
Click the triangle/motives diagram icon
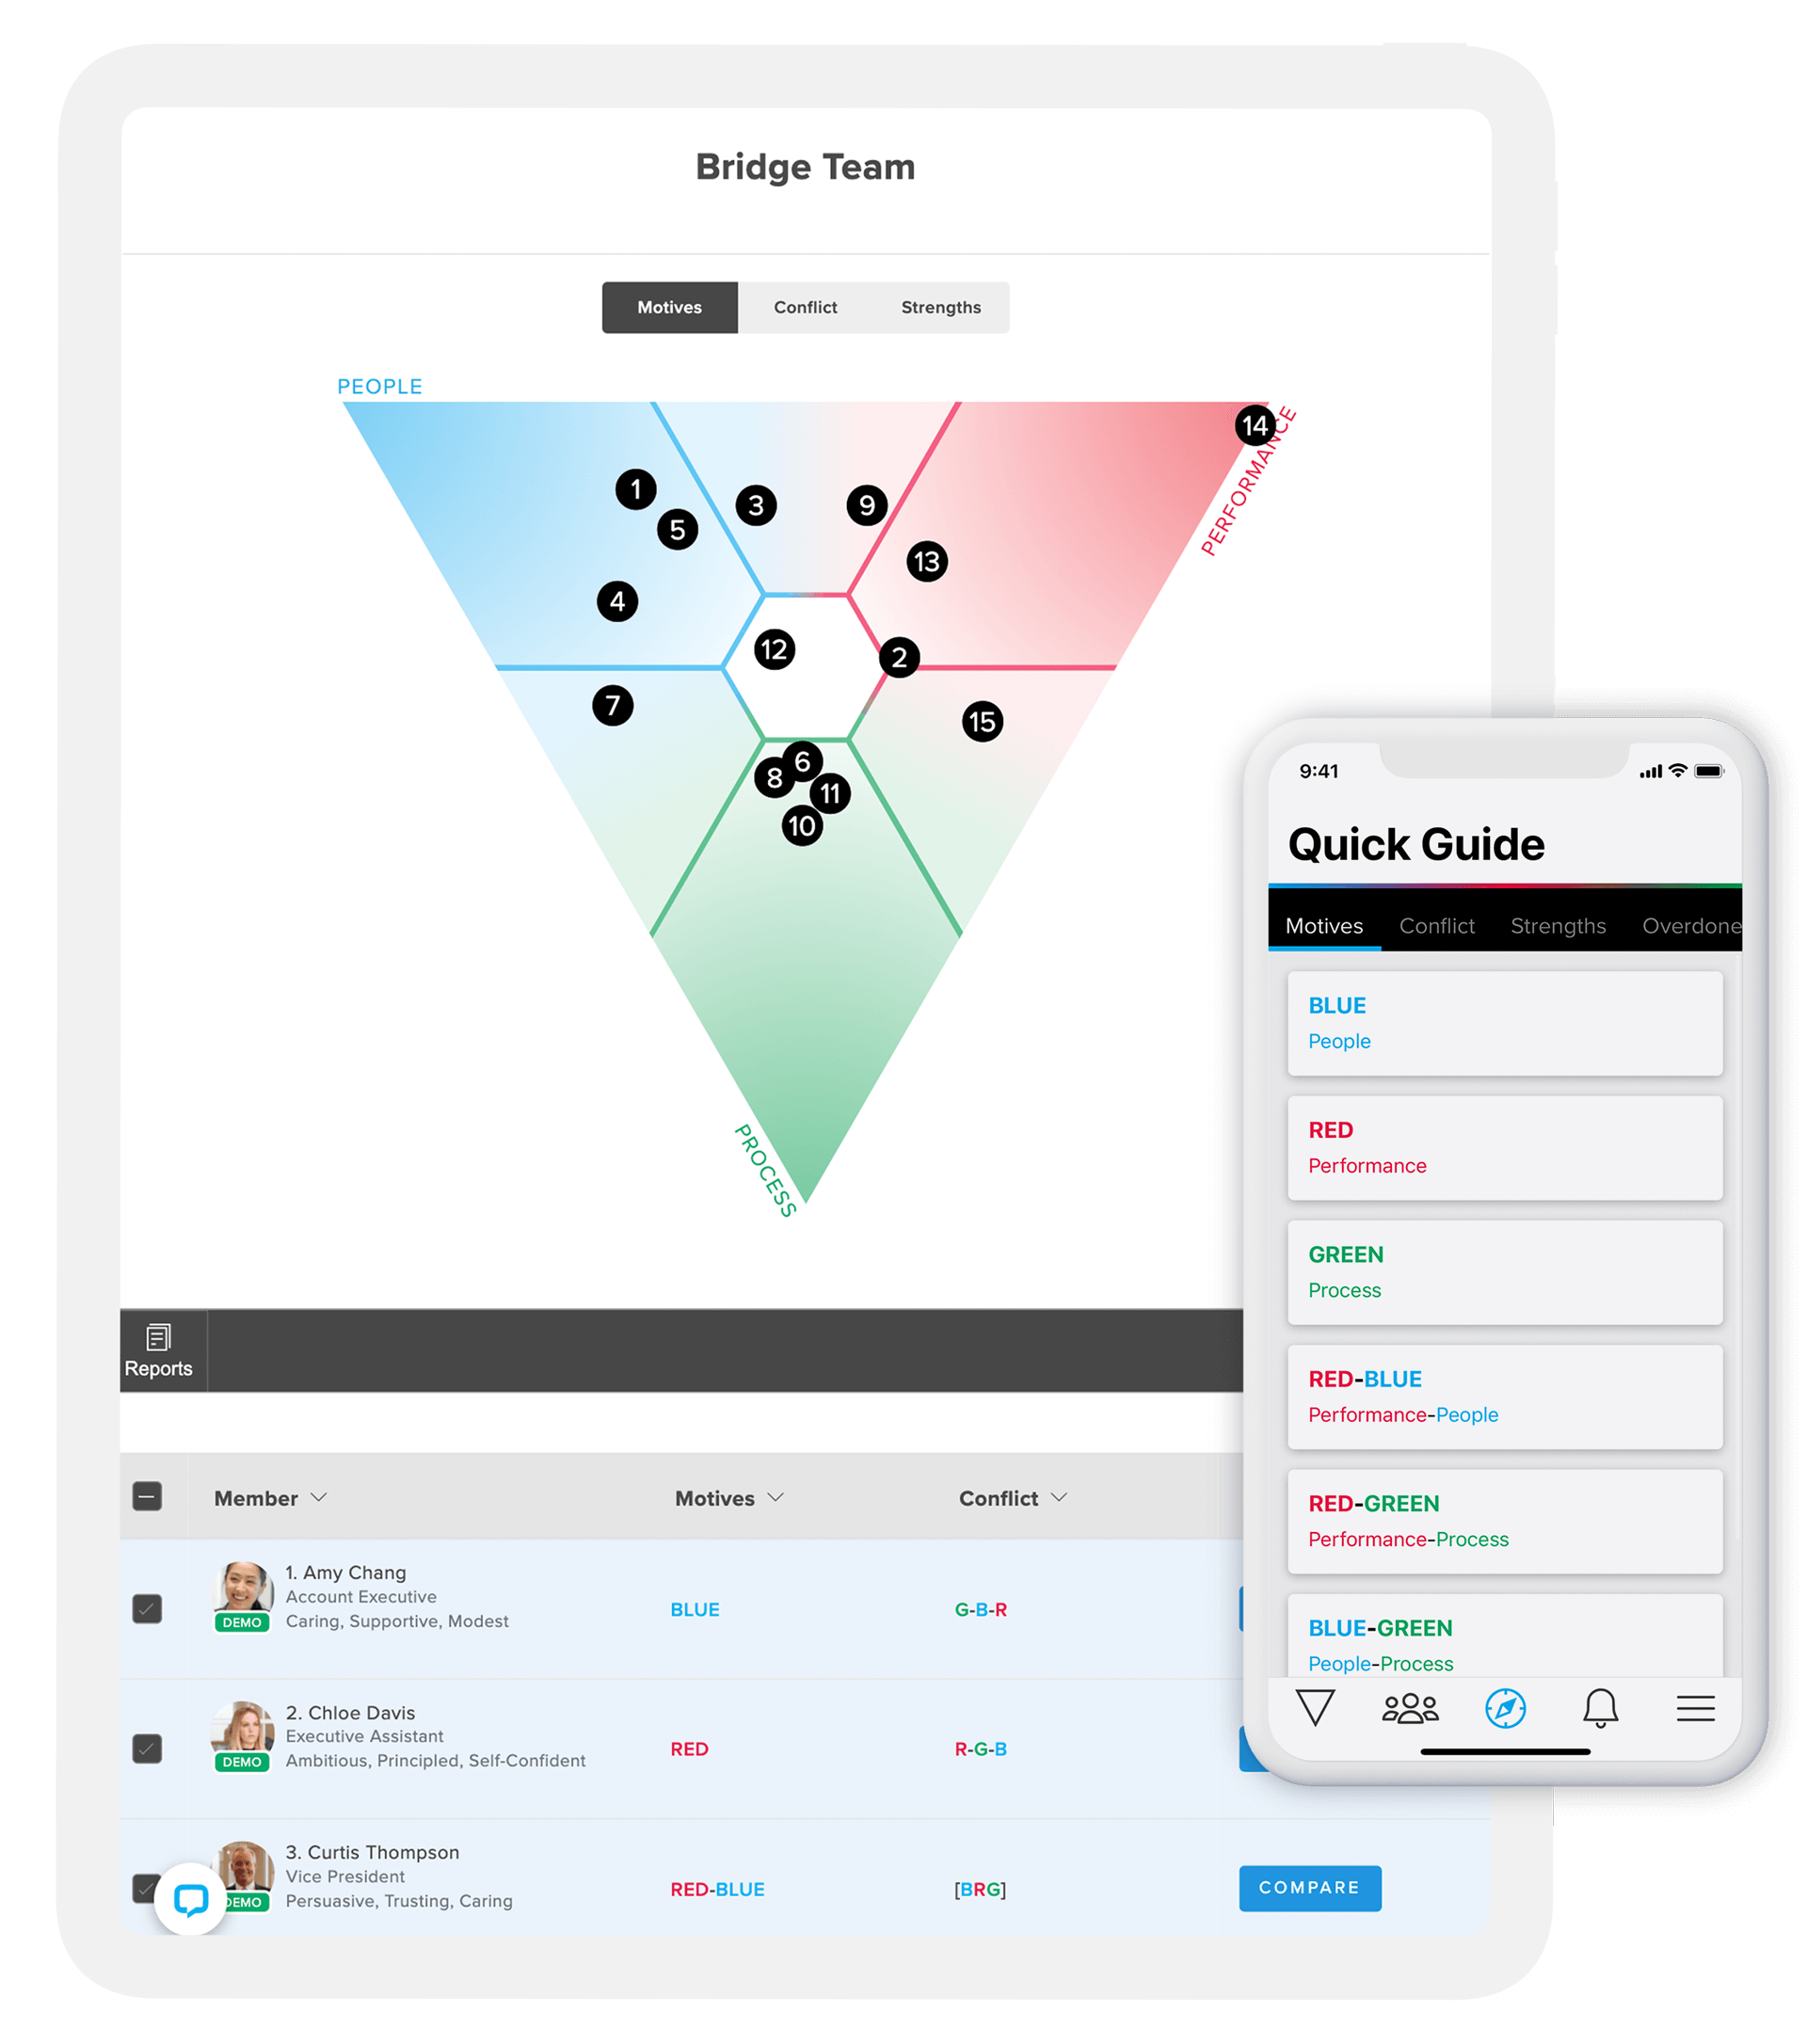(1314, 1711)
